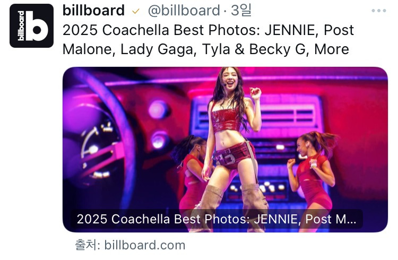
Task: Click "More" at end of tweet text
Action: [x=332, y=49]
